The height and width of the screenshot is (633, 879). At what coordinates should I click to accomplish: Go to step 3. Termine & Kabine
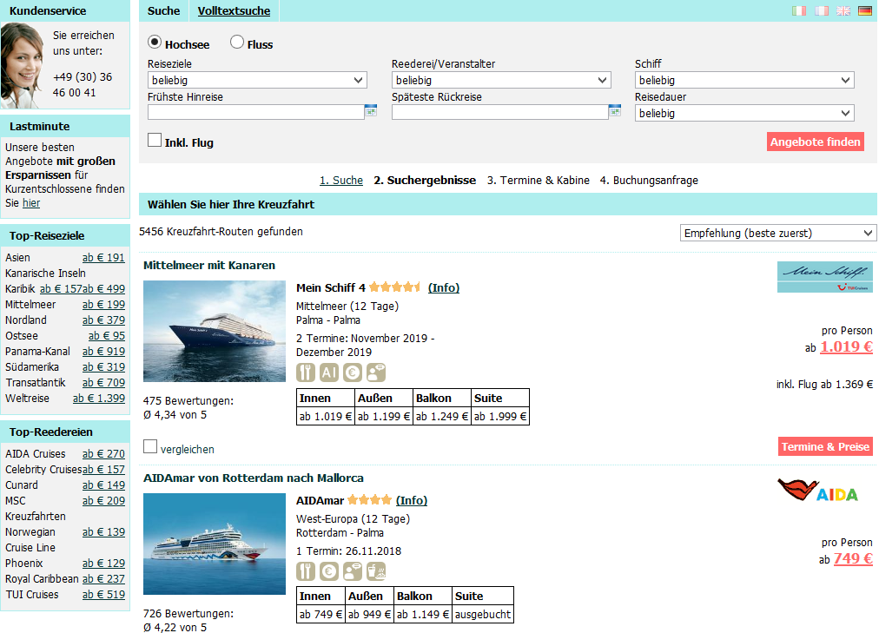pos(537,180)
